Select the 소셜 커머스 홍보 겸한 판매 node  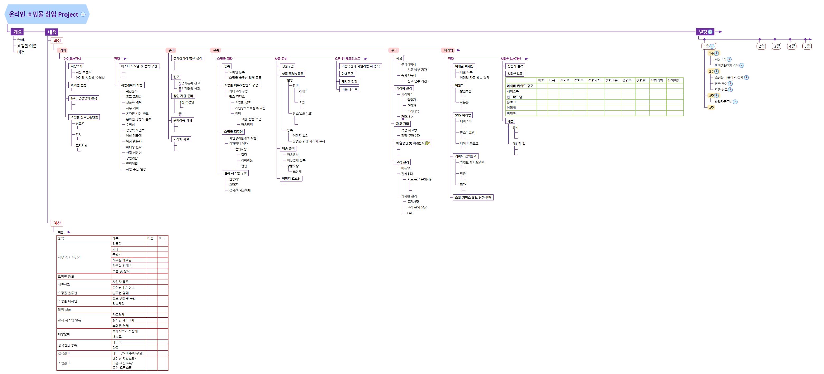tap(473, 198)
